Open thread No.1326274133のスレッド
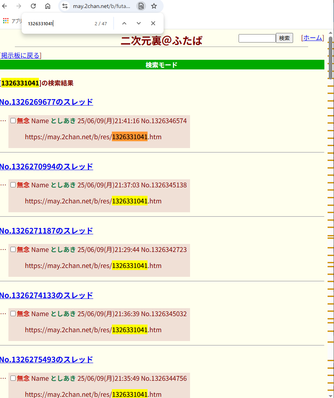334x398 pixels. click(47, 295)
